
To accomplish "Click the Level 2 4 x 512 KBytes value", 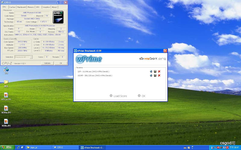I will point(49,48).
